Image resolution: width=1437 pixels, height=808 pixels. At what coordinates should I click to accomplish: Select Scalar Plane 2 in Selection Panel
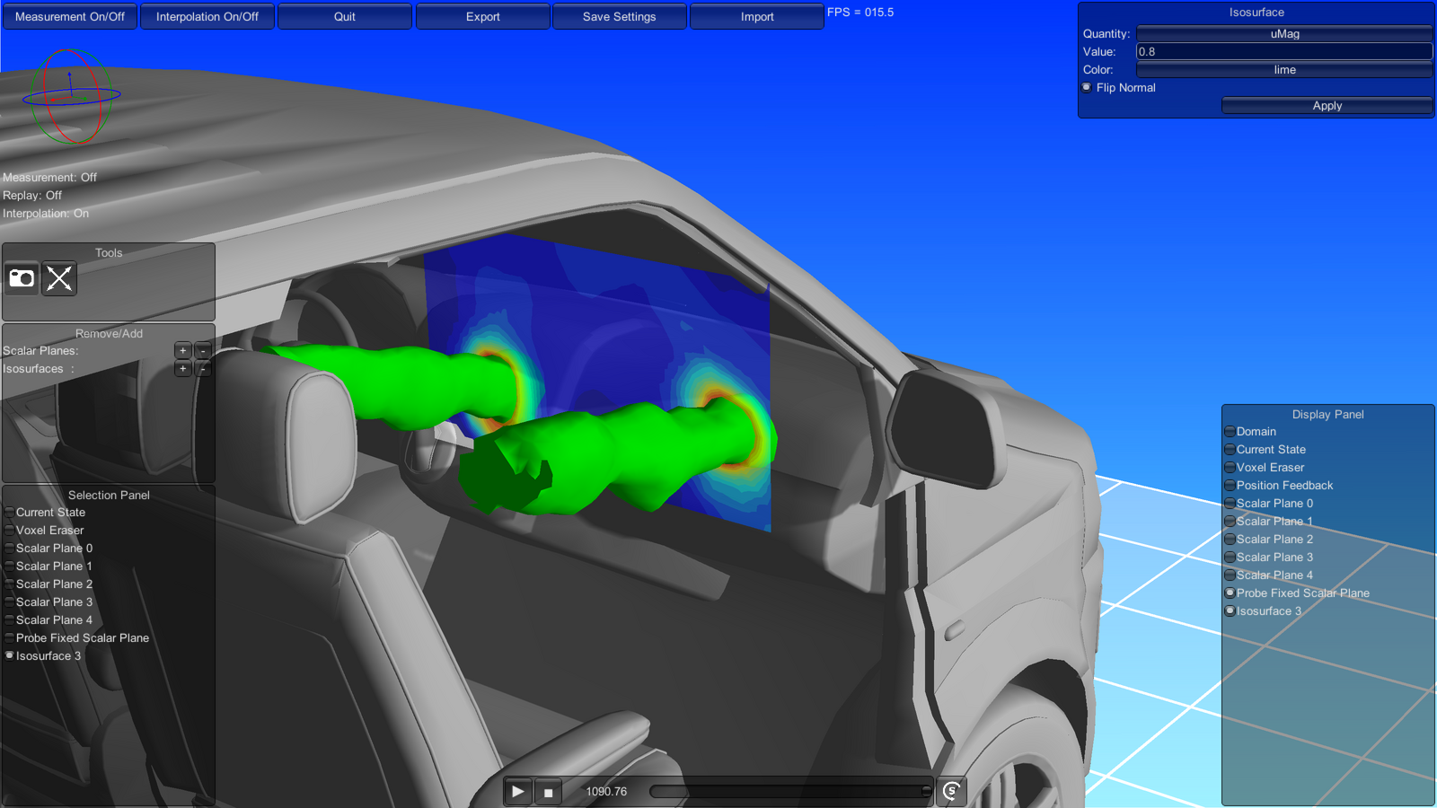(x=54, y=584)
